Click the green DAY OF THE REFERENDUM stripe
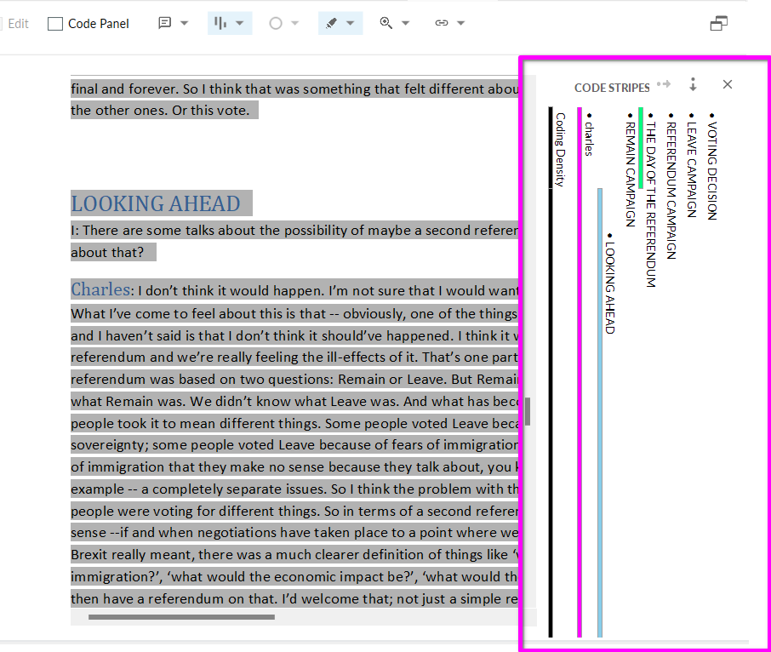 [x=640, y=147]
